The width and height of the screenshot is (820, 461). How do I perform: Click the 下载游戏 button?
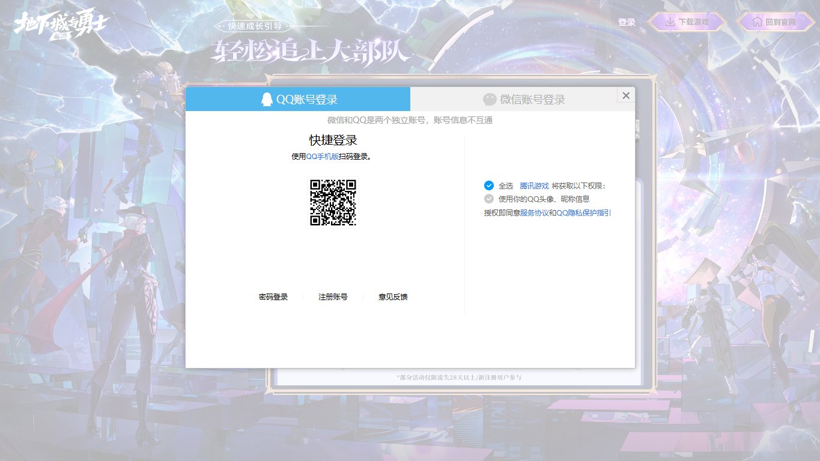tap(688, 22)
